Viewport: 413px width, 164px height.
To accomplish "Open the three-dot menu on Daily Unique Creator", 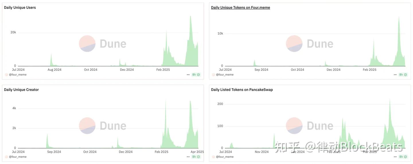I will click(x=188, y=157).
